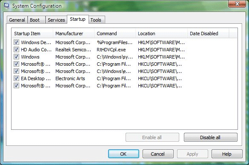
Task: Sort by the Manufacturer column header
Action: [x=74, y=34]
